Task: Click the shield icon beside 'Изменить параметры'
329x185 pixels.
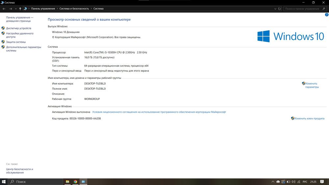Action: [303, 83]
